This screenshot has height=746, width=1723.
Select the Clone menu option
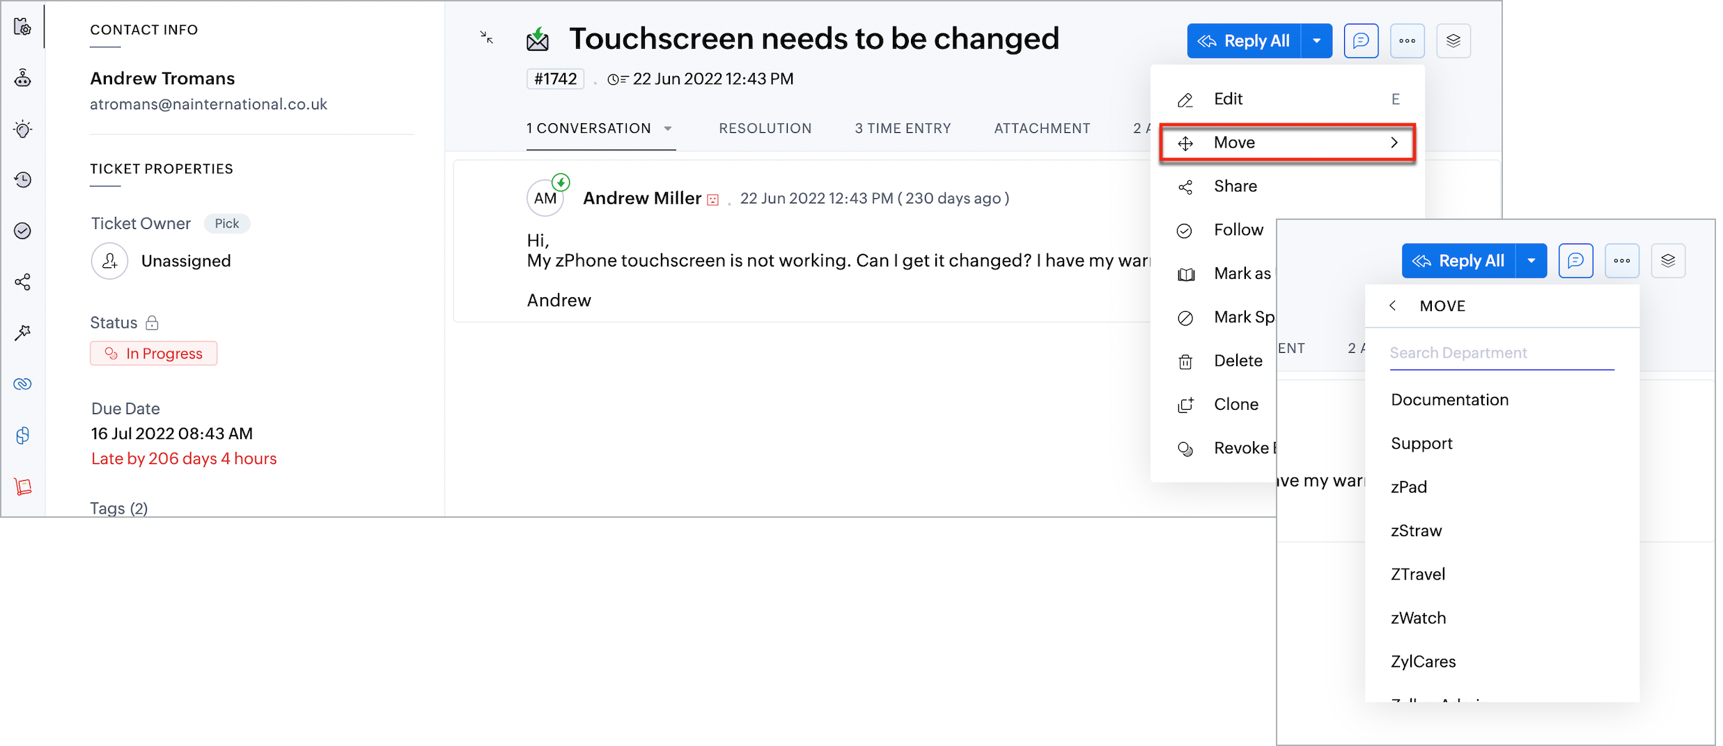point(1235,404)
